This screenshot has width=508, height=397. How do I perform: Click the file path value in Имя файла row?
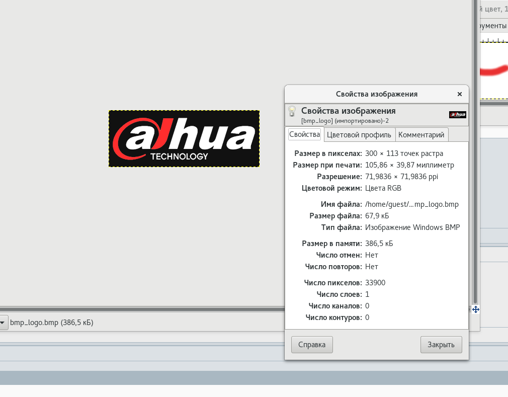pyautogui.click(x=411, y=204)
